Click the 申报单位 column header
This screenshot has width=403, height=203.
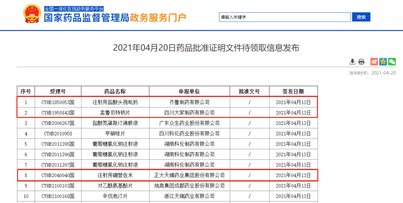[x=189, y=91]
